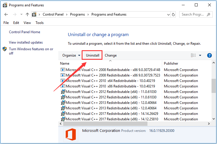The image size is (217, 144).
Task: Open the help question mark icon
Action: (x=209, y=55)
